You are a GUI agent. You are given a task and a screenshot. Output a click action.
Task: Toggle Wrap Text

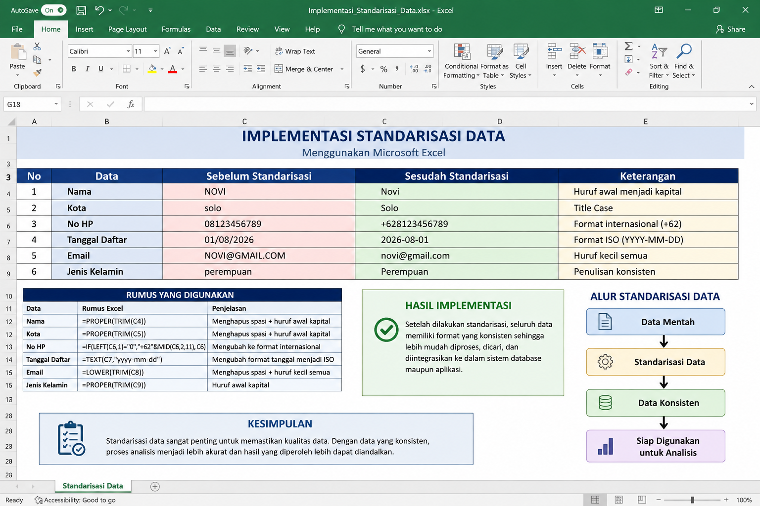295,51
